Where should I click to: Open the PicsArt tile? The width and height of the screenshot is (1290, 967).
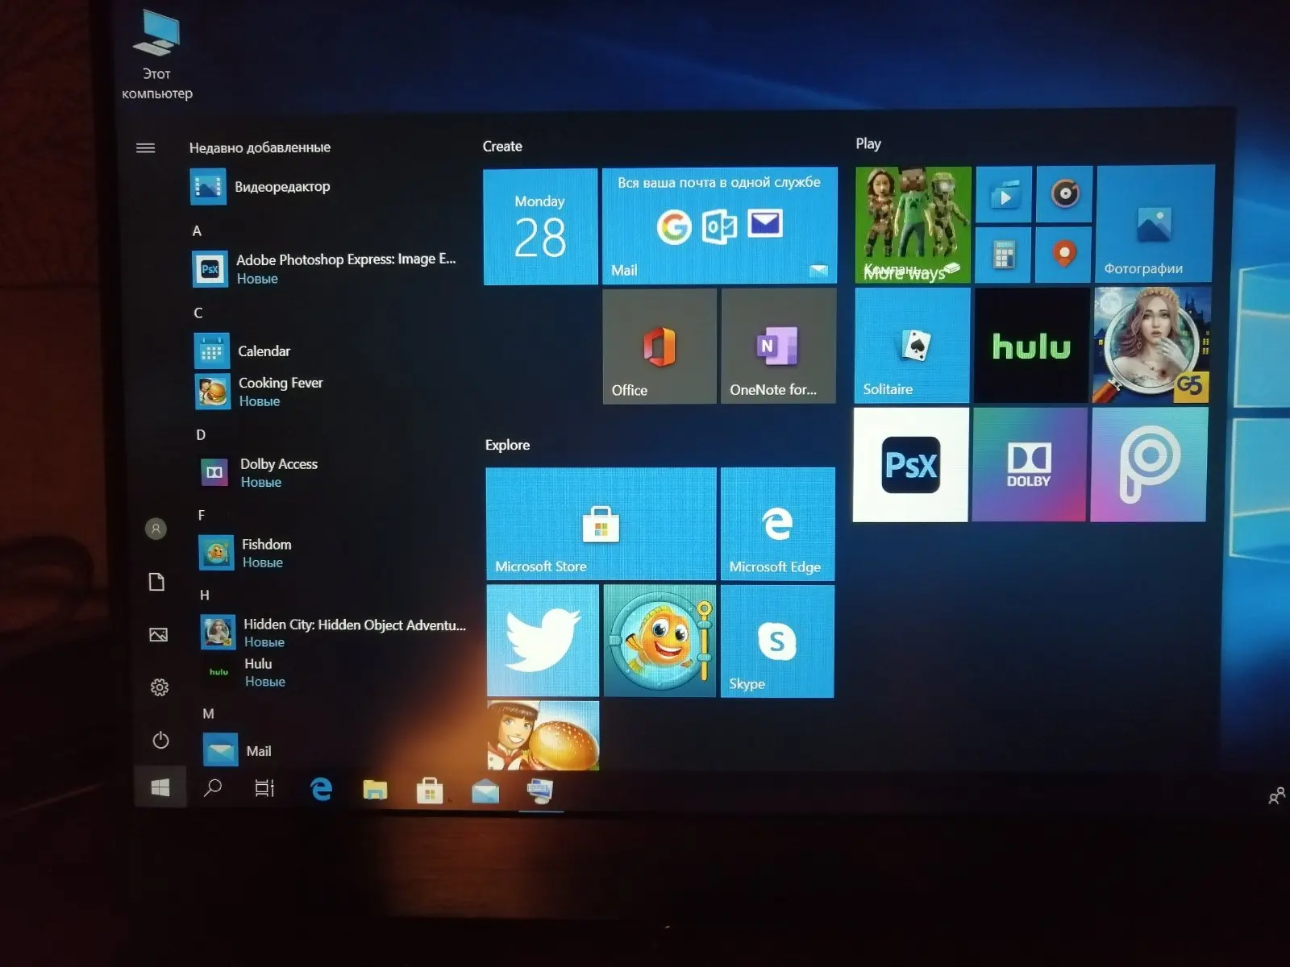[1149, 464]
